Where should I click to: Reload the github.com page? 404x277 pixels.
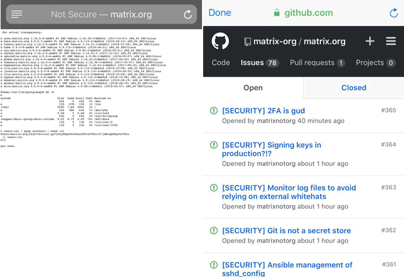coord(393,13)
